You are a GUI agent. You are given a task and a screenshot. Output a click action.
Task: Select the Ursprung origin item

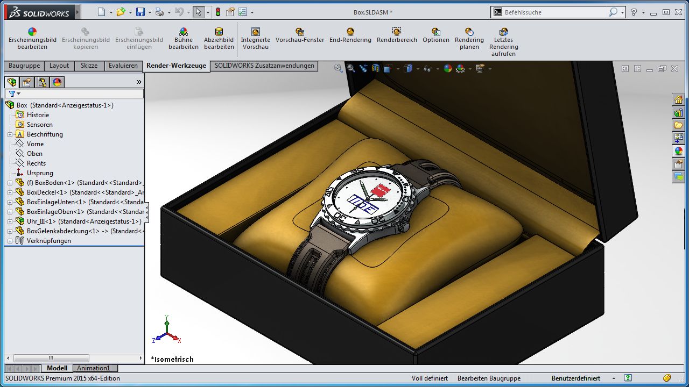click(40, 173)
